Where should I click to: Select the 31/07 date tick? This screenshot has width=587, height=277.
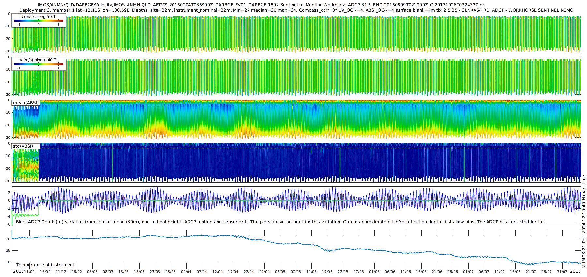pyautogui.click(x=562, y=272)
